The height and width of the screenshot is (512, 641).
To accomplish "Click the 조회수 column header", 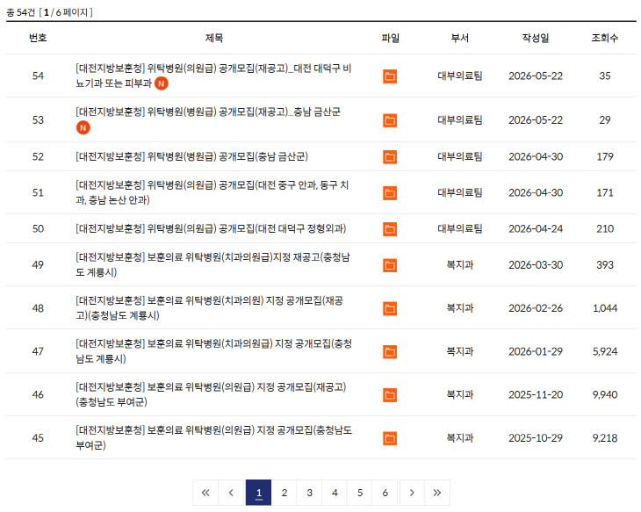I will (x=605, y=38).
